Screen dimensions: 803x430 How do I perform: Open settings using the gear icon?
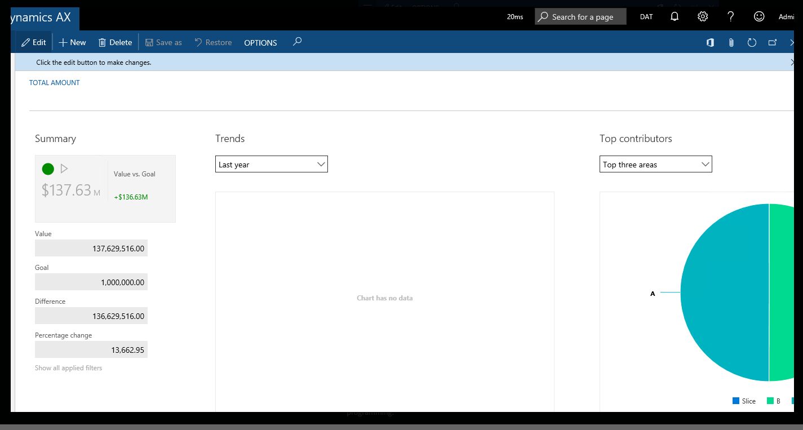702,16
